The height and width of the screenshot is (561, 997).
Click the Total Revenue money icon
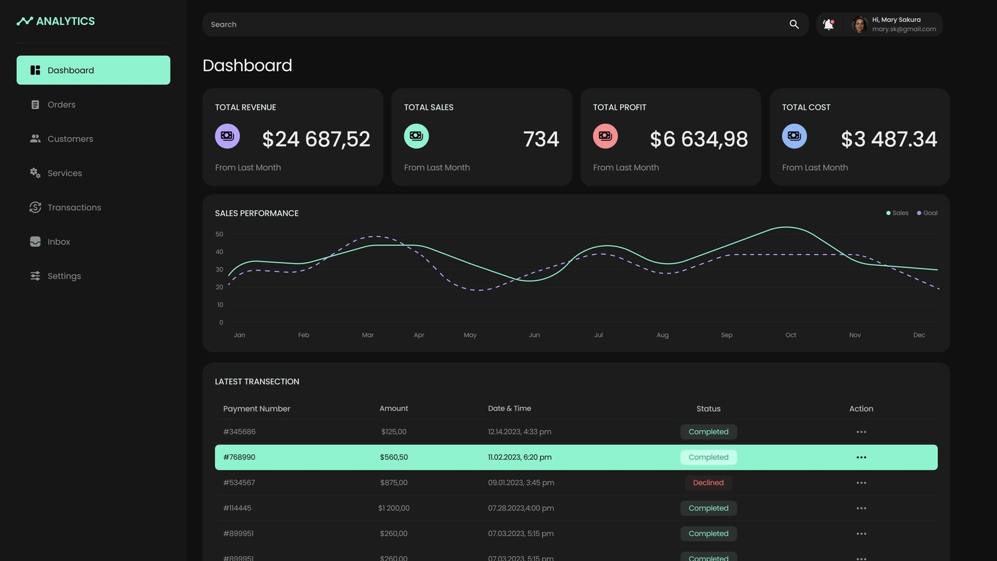click(227, 136)
